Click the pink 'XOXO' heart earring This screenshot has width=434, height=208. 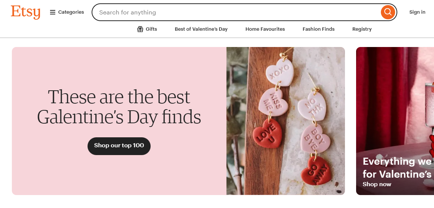280,72
